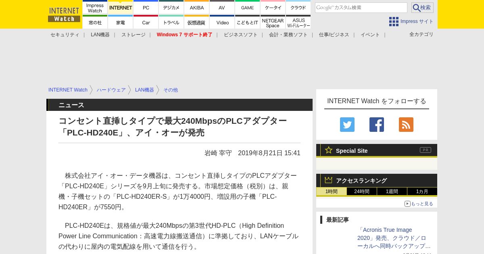Open the GAME tab
The image size is (484, 254).
[247, 7]
